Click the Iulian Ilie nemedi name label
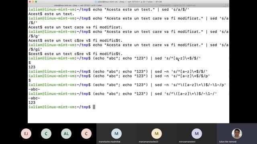257x144 pixels. point(228,142)
